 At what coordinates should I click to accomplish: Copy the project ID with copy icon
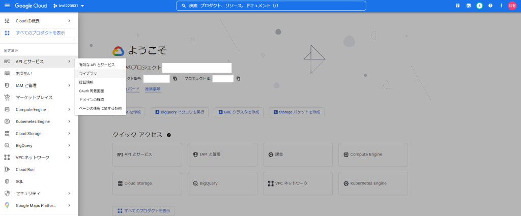click(x=238, y=79)
